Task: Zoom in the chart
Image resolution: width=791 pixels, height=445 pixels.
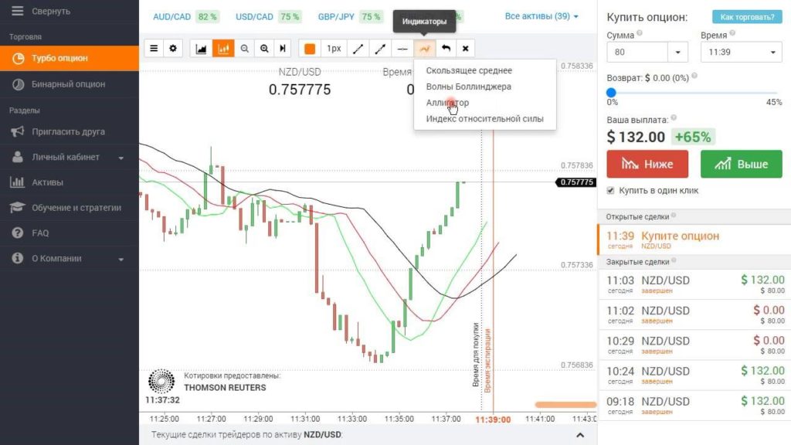Action: pyautogui.click(x=264, y=48)
